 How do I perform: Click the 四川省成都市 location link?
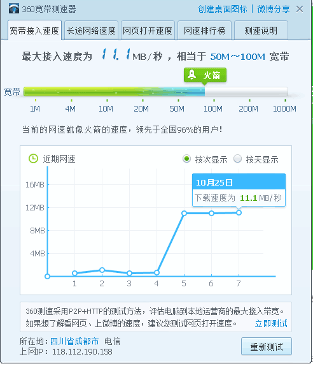click(74, 341)
